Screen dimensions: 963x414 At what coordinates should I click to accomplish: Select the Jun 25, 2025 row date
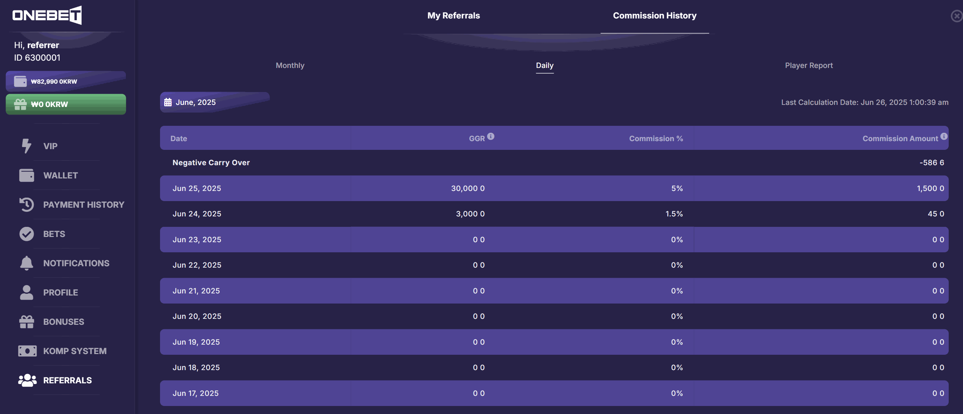tap(197, 188)
